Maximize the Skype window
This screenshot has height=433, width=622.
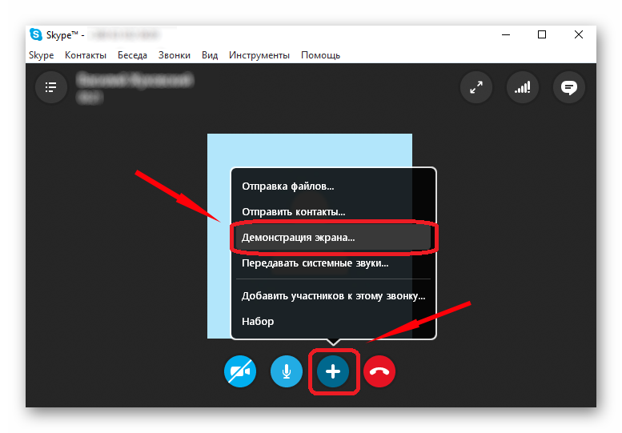(542, 35)
